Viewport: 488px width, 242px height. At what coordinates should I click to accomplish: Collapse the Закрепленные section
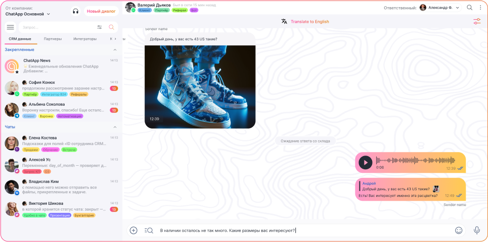[115, 50]
